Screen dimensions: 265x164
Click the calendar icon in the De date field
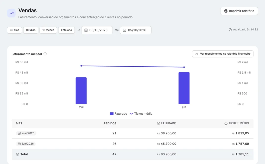pos(86,30)
